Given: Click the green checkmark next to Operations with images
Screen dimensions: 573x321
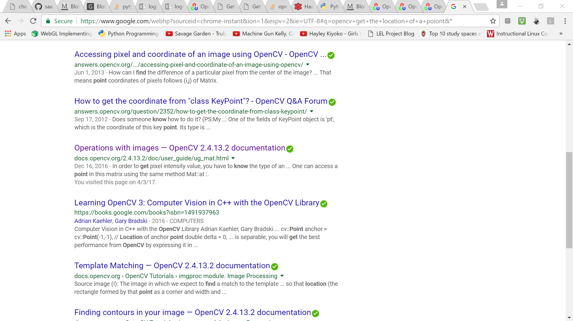Looking at the screenshot, I should coord(290,149).
